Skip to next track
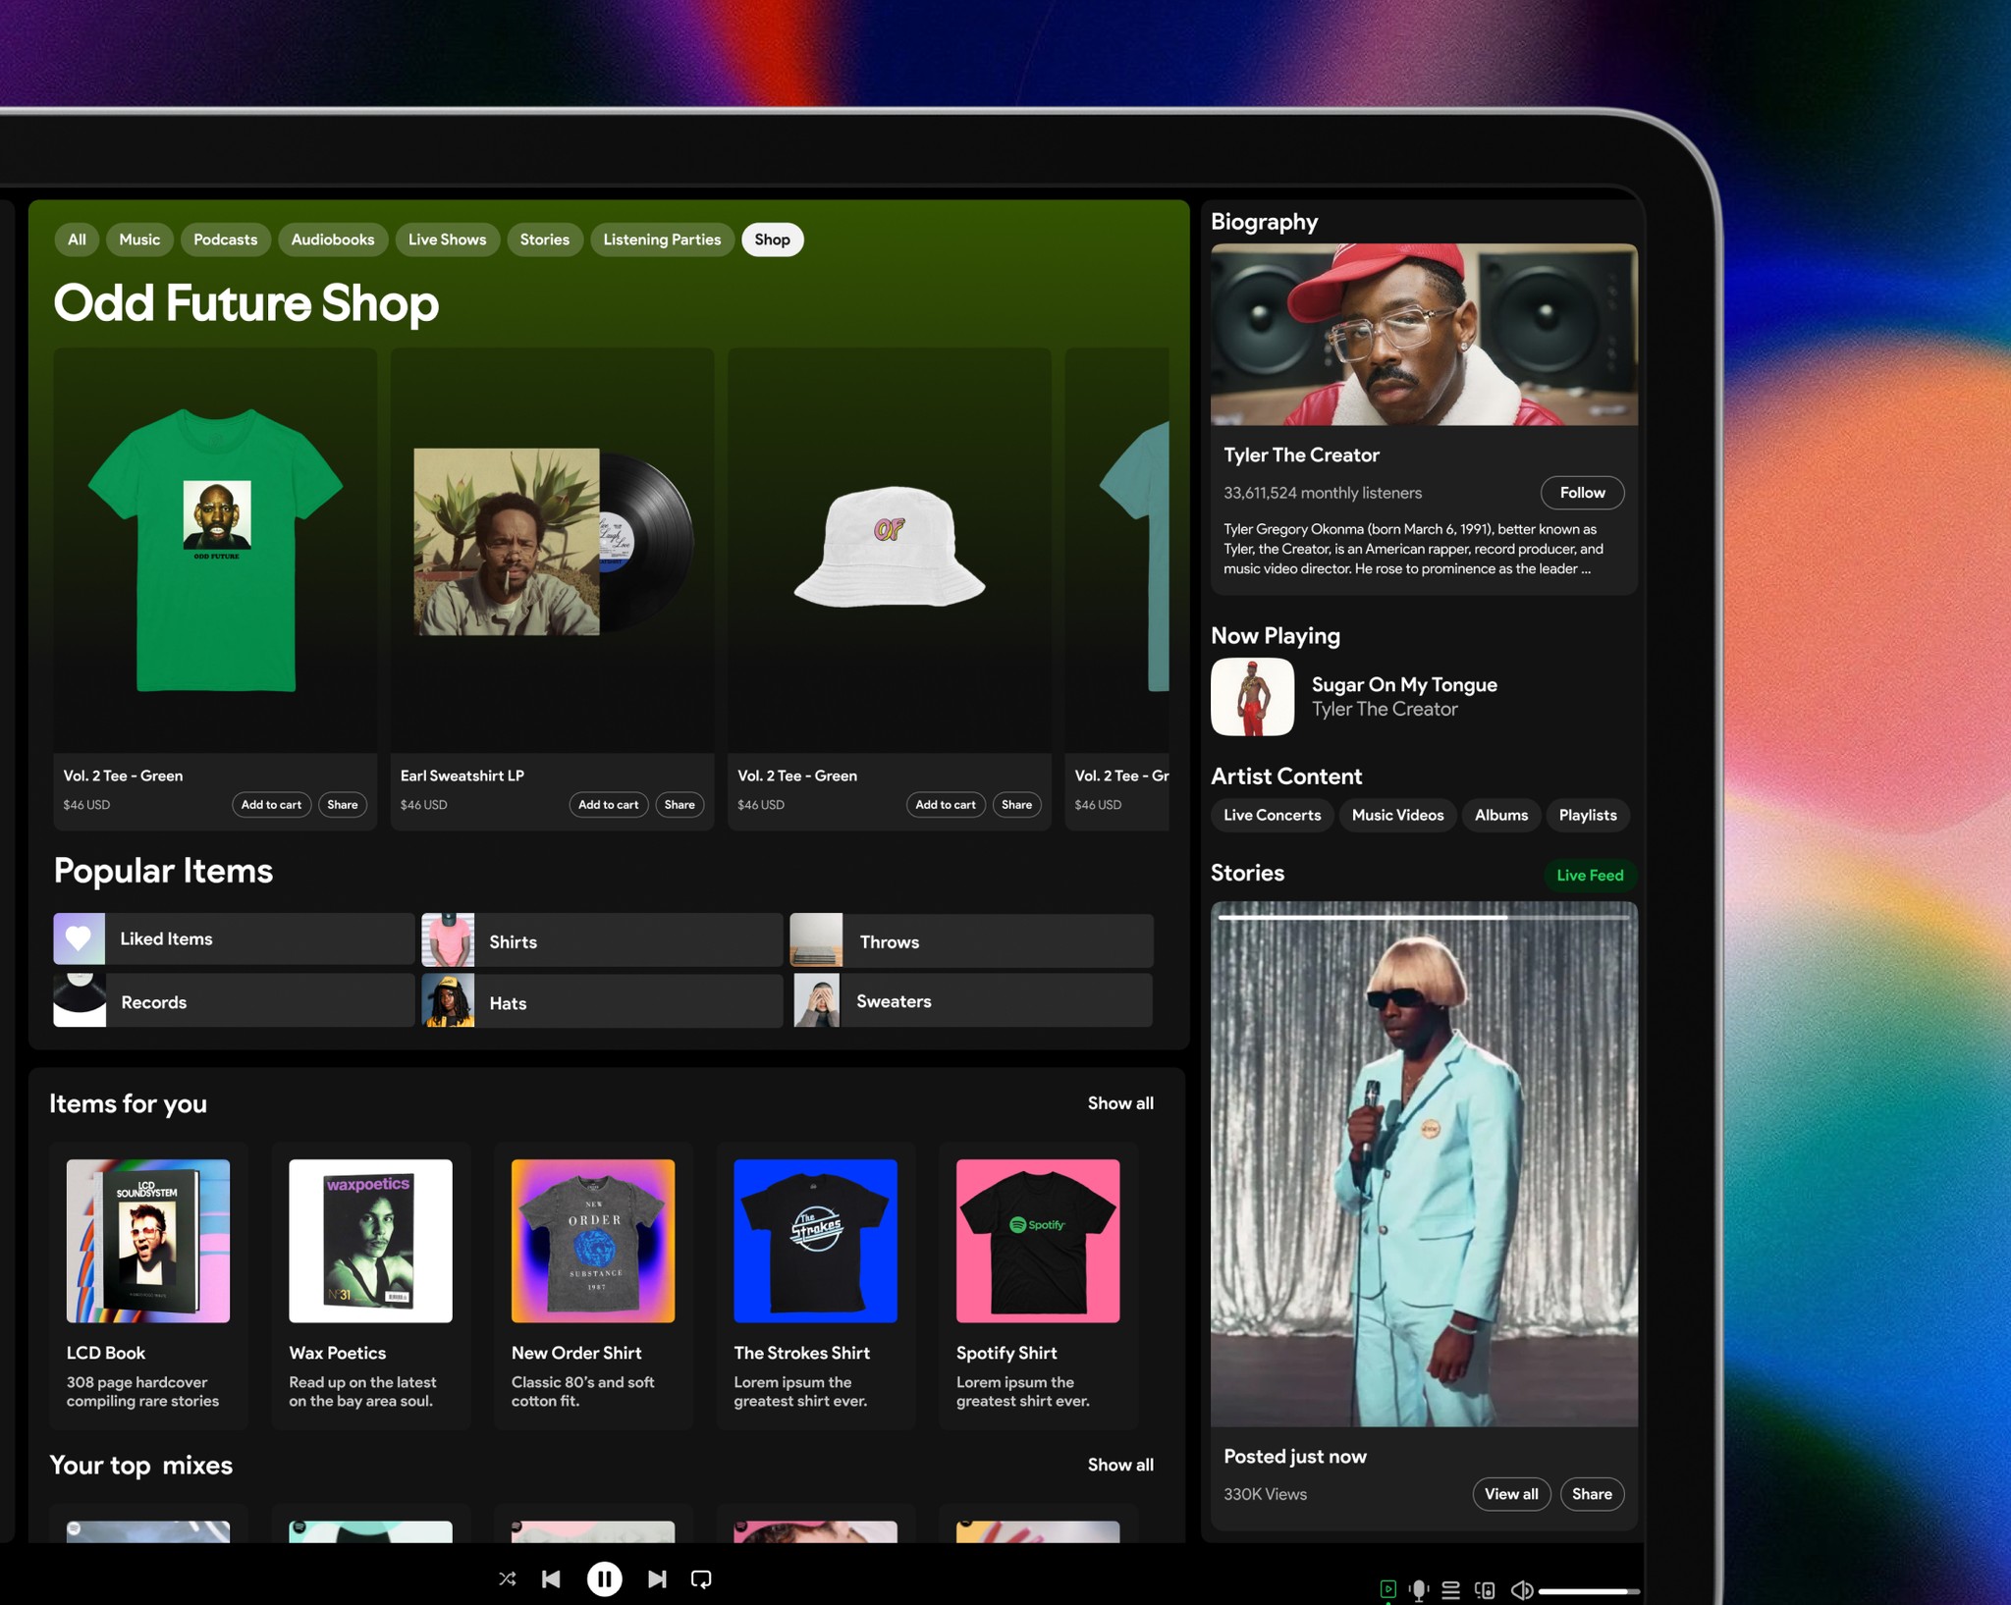The height and width of the screenshot is (1605, 2011). click(x=657, y=1578)
